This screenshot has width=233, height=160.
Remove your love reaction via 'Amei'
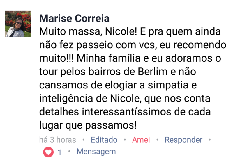tap(141, 140)
